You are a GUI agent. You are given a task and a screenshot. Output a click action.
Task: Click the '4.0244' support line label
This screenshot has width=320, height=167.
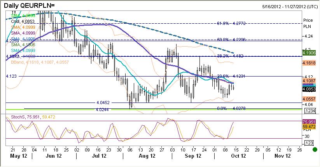click(102, 110)
